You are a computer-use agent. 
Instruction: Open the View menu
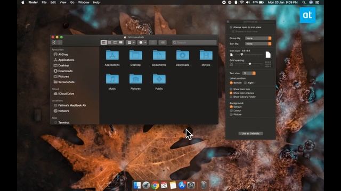tap(63, 2)
